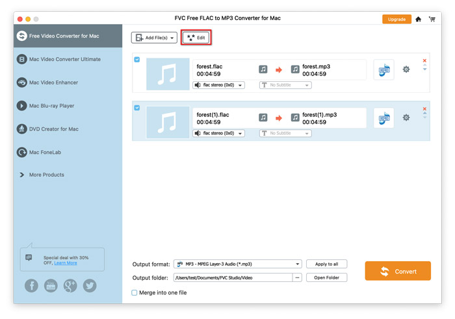Click source audio icon for forest.flac
455x319 pixels.
pos(263,70)
